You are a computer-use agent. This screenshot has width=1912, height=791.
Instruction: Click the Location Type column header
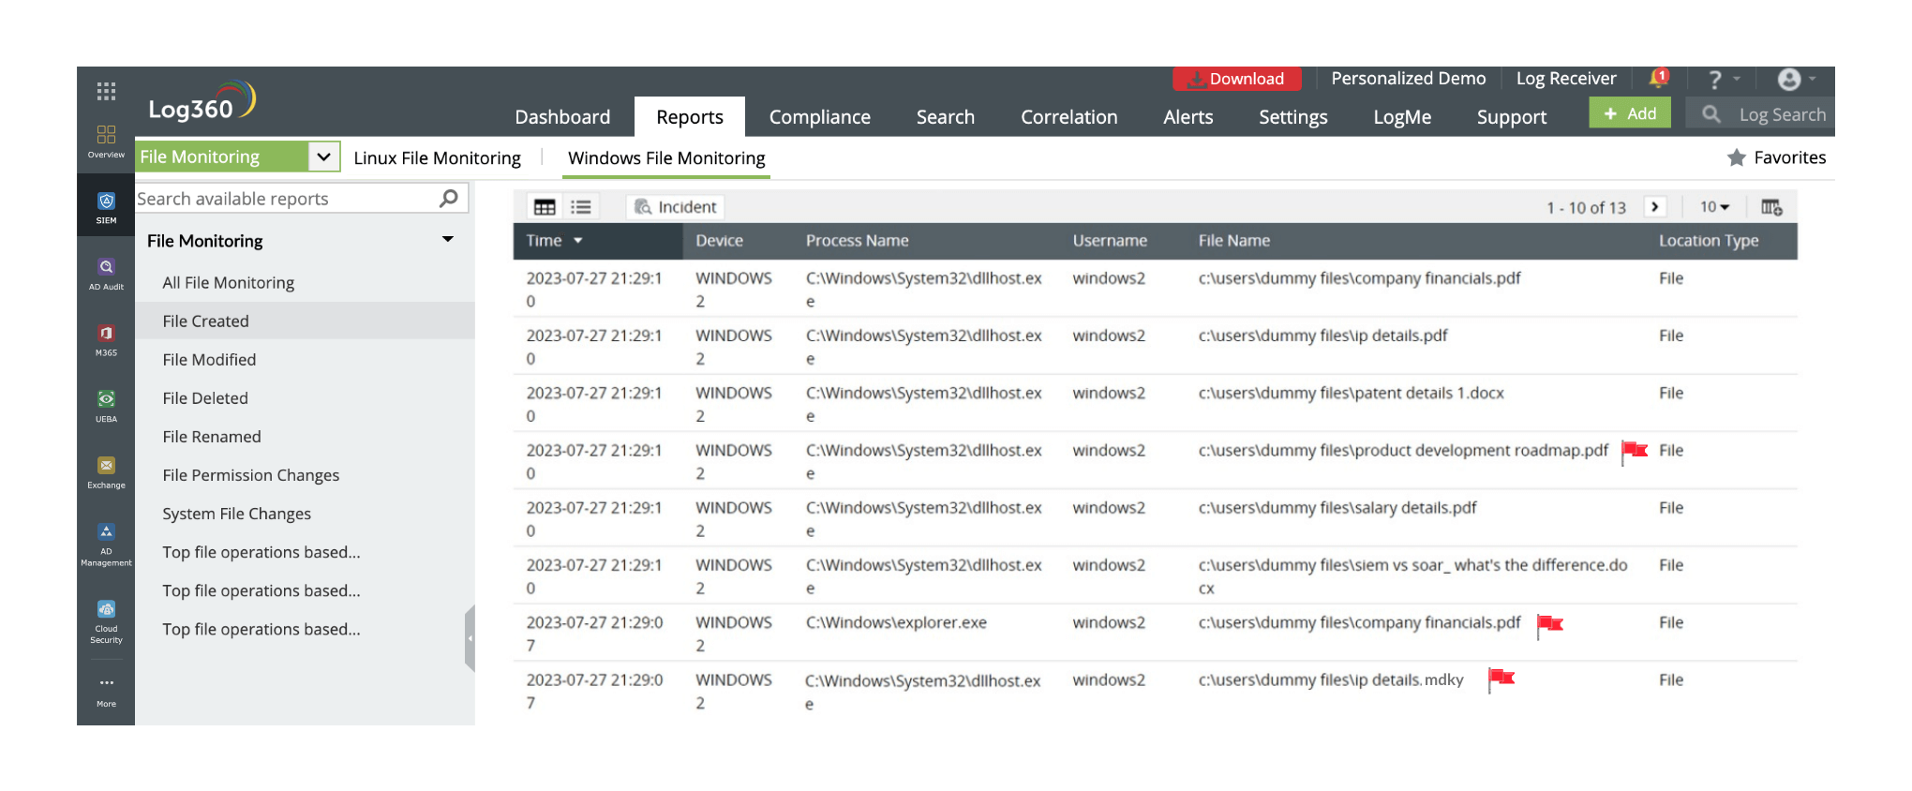pyautogui.click(x=1709, y=241)
